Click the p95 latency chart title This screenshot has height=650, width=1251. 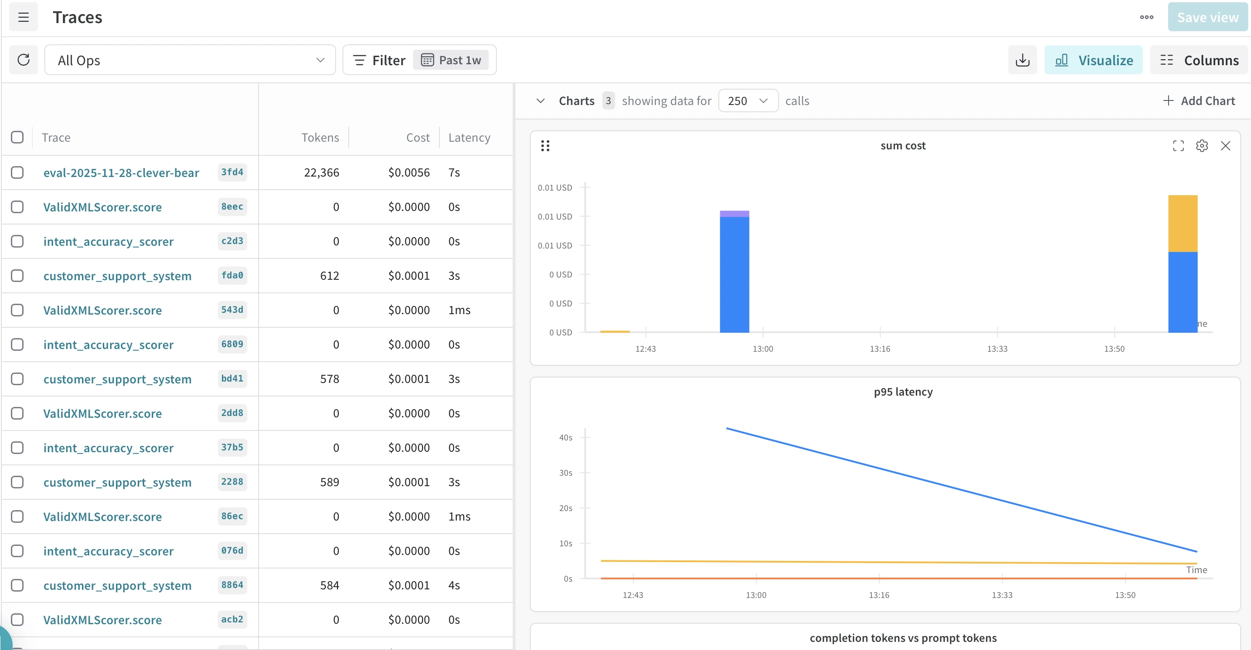[x=903, y=392]
